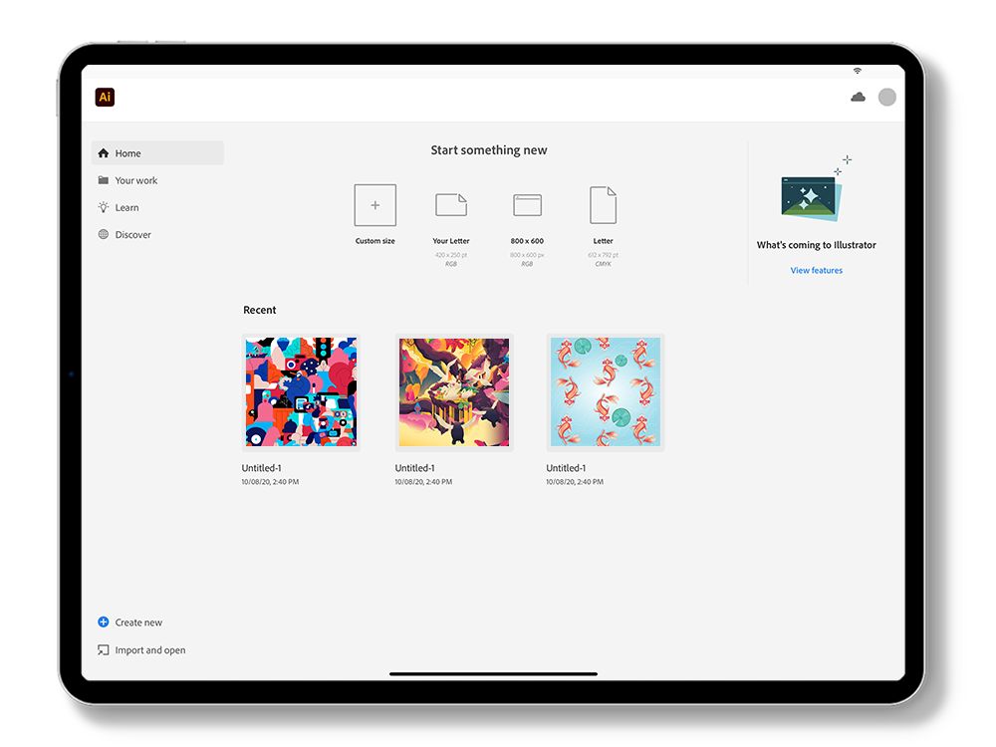Click Untitled-1 name under colorful characters artwork
996x747 pixels.
click(x=261, y=468)
